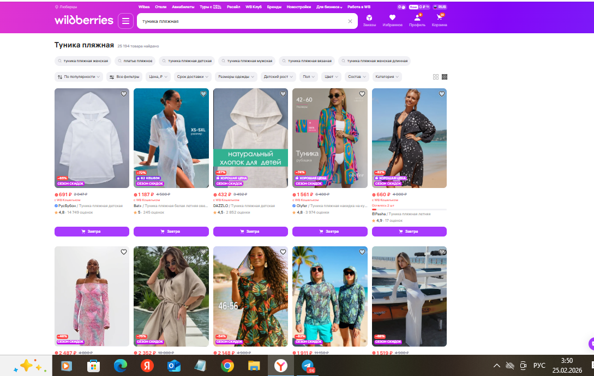This screenshot has height=376, width=594.
Task: Expand the По популярности sort dropdown
Action: click(79, 77)
